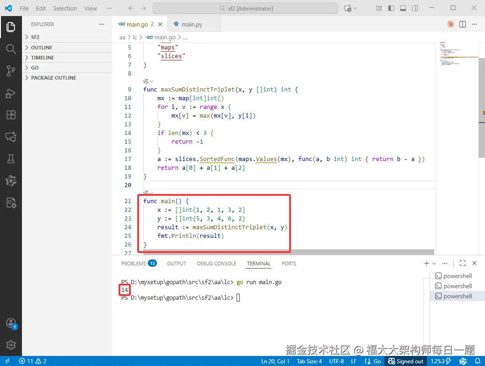Open the File menu
The image size is (485, 366).
click(24, 8)
